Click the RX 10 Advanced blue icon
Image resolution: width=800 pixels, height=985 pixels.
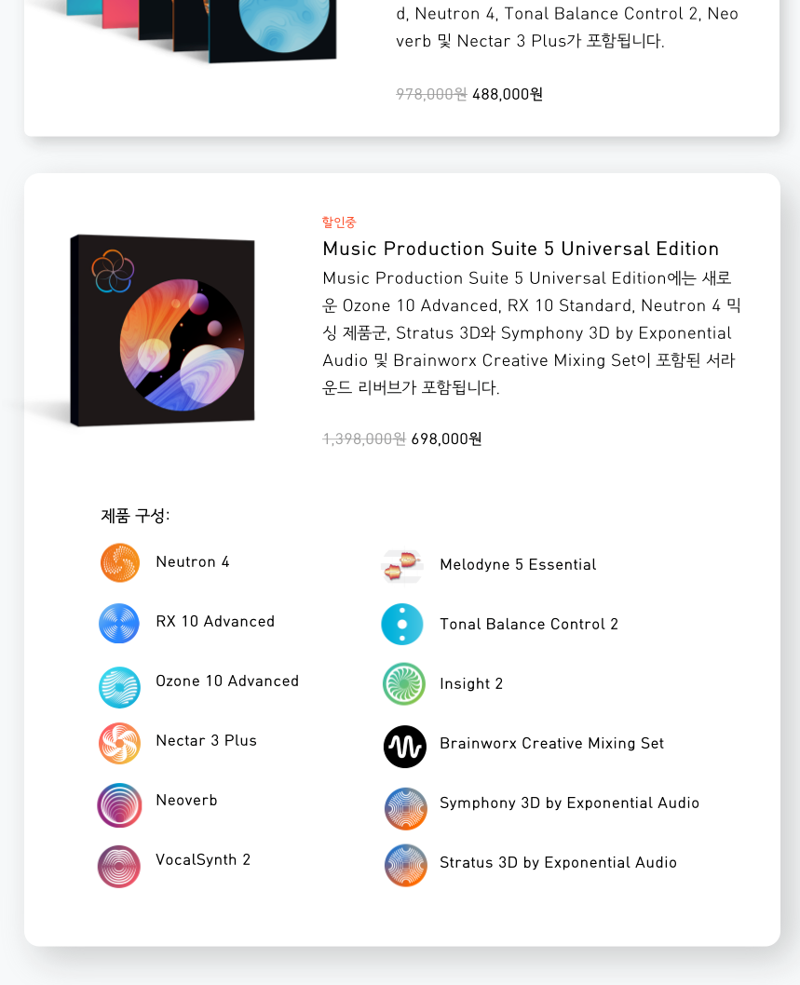pos(119,623)
